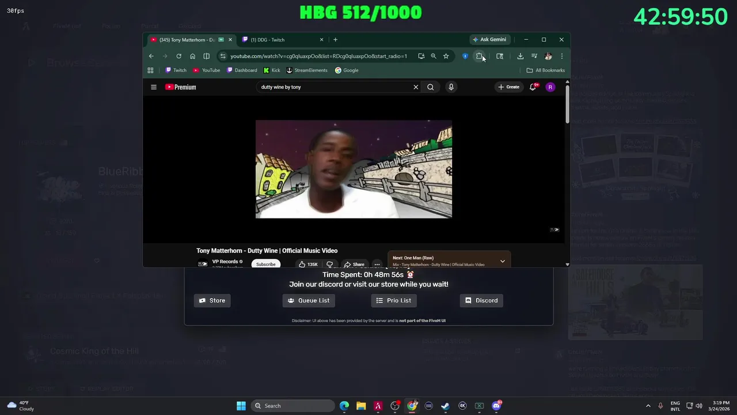The height and width of the screenshot is (415, 737).
Task: Click Ask Gemini button
Action: (x=489, y=40)
